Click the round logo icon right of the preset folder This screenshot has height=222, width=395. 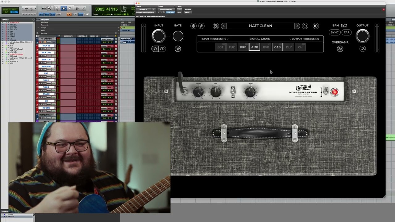(316, 26)
